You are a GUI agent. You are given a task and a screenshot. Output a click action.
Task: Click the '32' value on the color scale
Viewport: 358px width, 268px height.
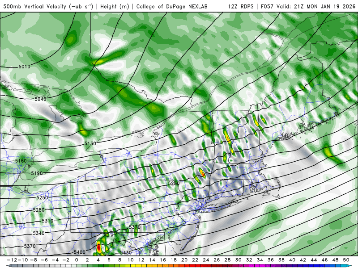[x=249, y=260]
